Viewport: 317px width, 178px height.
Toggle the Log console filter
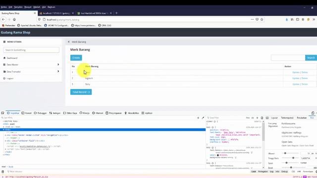point(271,172)
